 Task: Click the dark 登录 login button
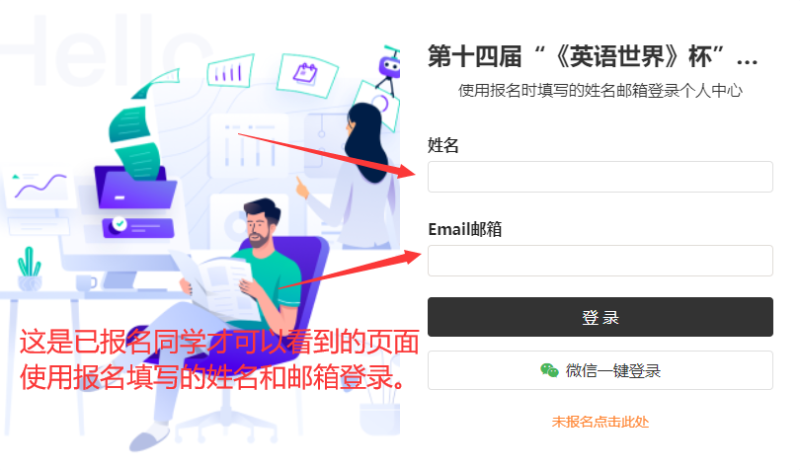pos(600,317)
